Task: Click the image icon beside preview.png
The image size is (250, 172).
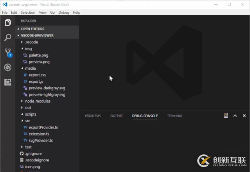Action: (x=25, y=62)
